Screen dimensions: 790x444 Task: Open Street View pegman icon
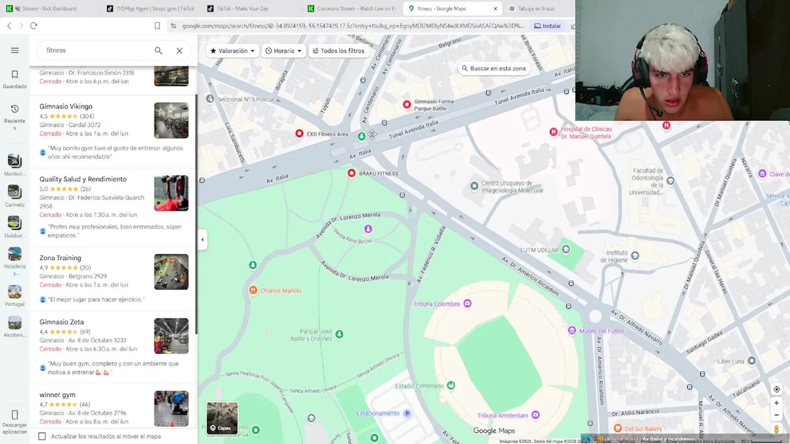pyautogui.click(x=776, y=429)
